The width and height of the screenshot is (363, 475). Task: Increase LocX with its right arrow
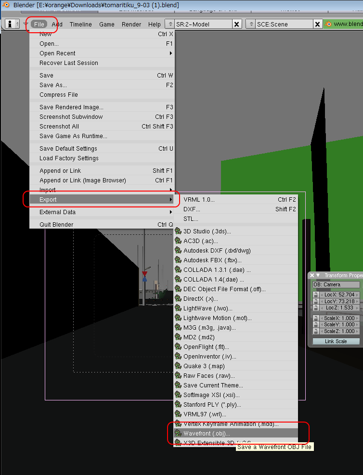[x=357, y=295]
